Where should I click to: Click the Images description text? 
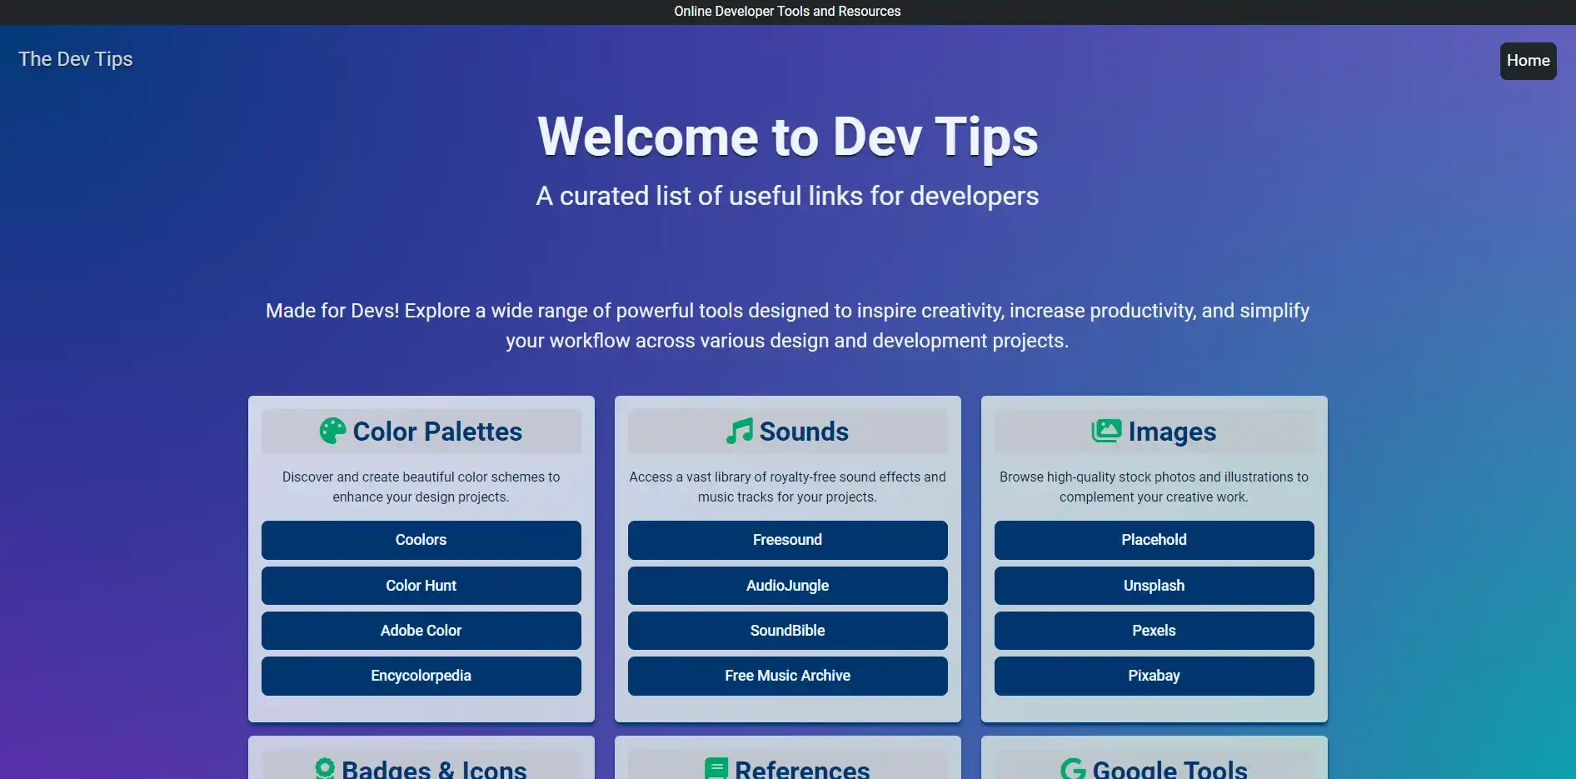tap(1155, 487)
